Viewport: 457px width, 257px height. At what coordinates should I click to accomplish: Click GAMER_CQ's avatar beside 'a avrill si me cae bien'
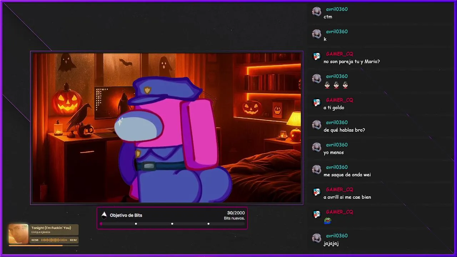pos(317,192)
